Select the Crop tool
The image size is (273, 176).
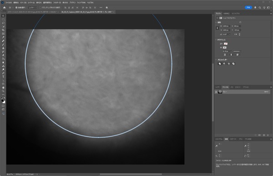3,30
